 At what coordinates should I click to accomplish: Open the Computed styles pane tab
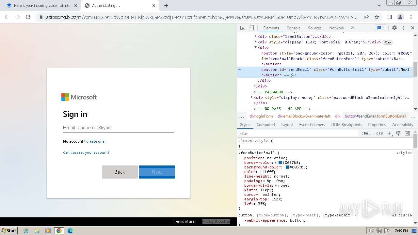pos(265,125)
